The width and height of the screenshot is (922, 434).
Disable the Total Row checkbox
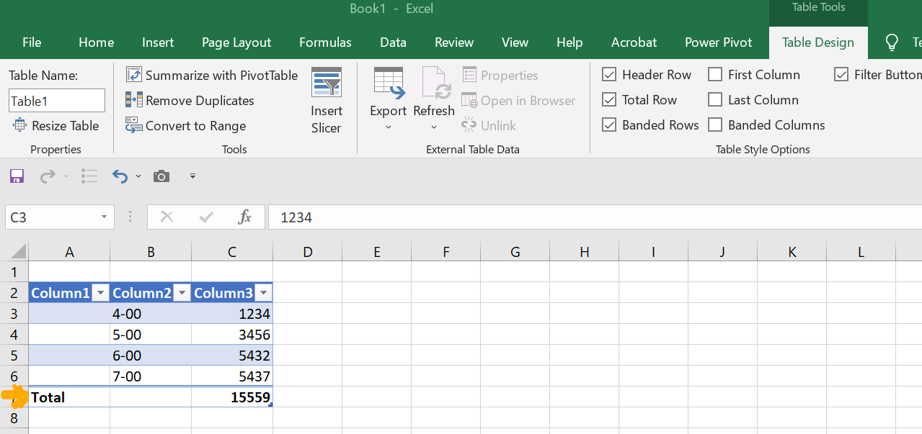pos(609,100)
